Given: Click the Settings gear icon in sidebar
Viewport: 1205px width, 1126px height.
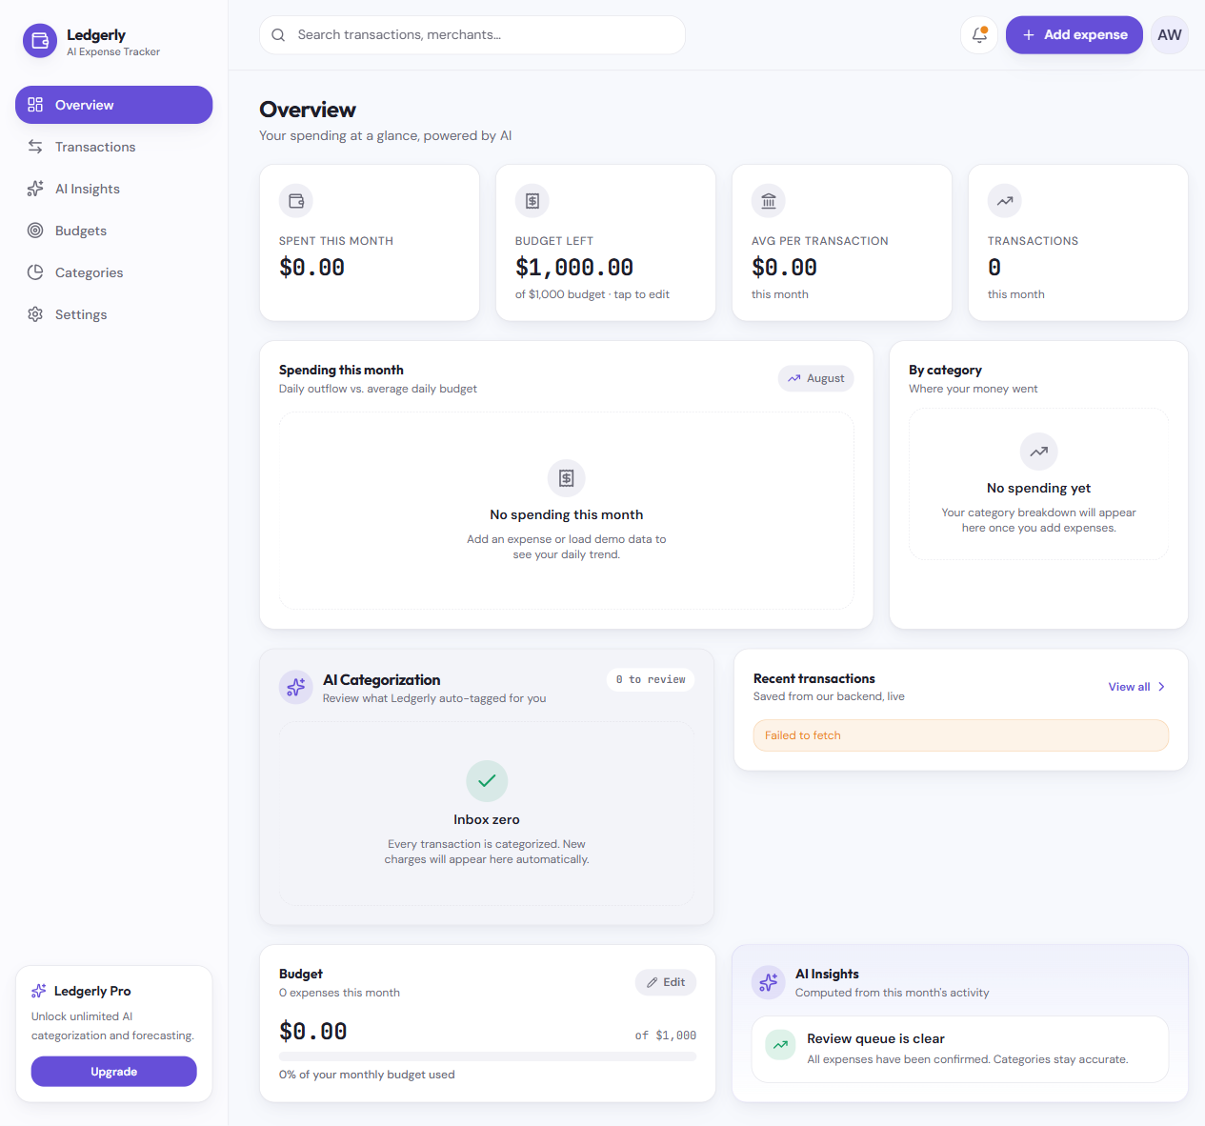Looking at the screenshot, I should click(x=35, y=314).
